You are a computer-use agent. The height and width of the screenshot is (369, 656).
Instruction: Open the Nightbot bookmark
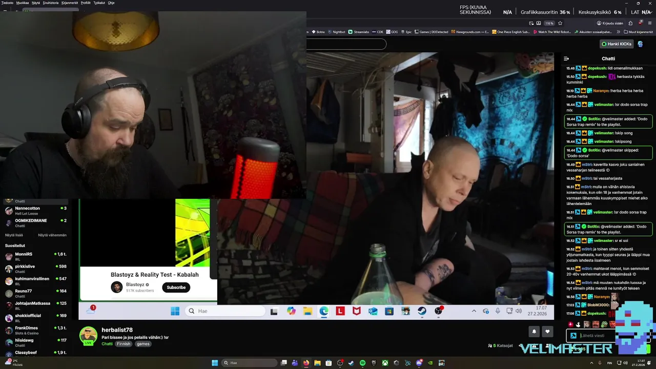coord(336,32)
